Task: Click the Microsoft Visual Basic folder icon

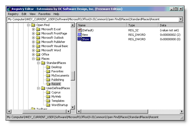Action: (x=38, y=46)
